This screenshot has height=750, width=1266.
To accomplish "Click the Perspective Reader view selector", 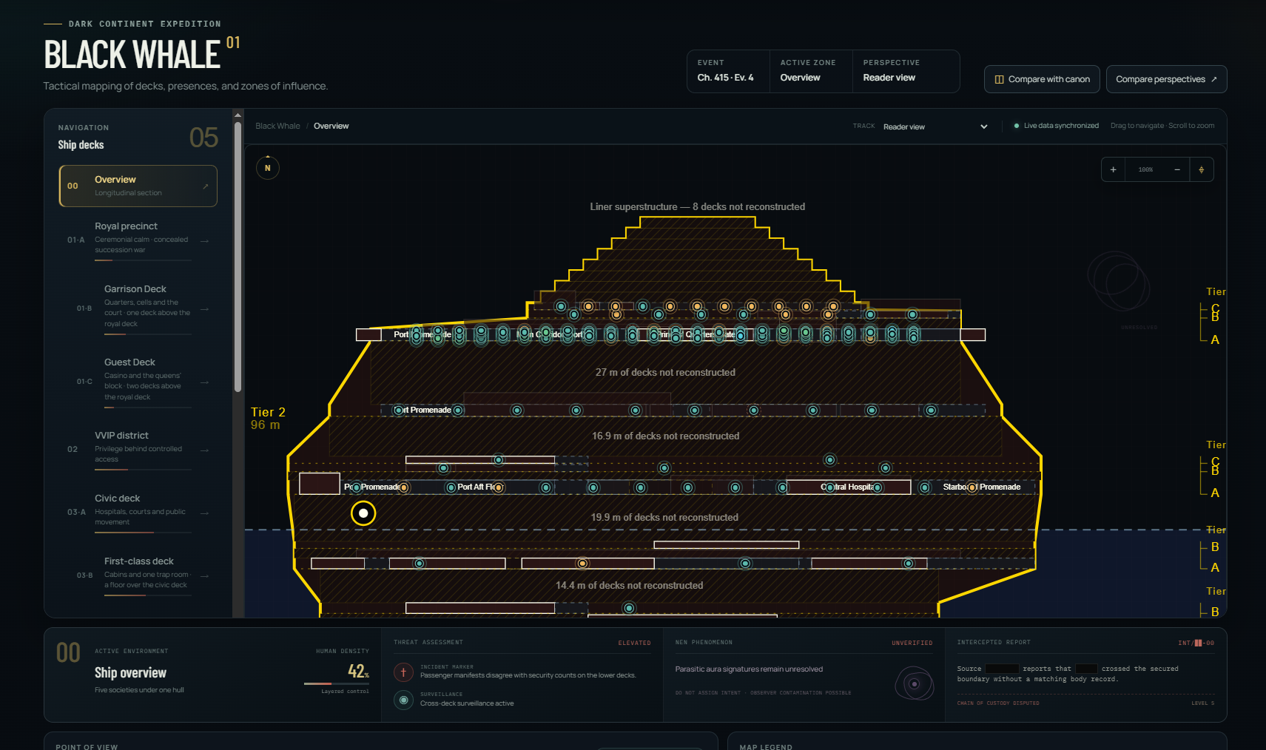I will [906, 71].
